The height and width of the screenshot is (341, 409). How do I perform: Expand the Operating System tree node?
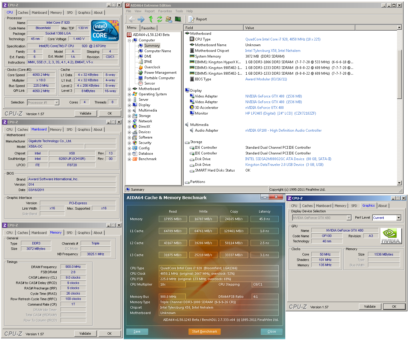(129, 94)
